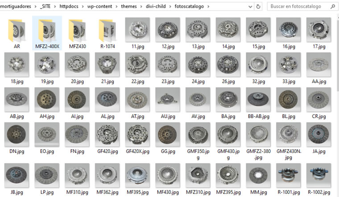Open the AR folder
339x197 pixels.
pyautogui.click(x=17, y=33)
